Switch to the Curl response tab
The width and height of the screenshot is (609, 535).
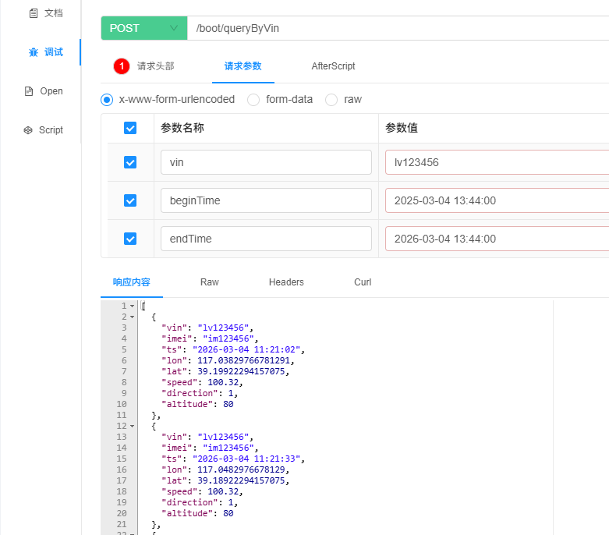[x=363, y=282]
